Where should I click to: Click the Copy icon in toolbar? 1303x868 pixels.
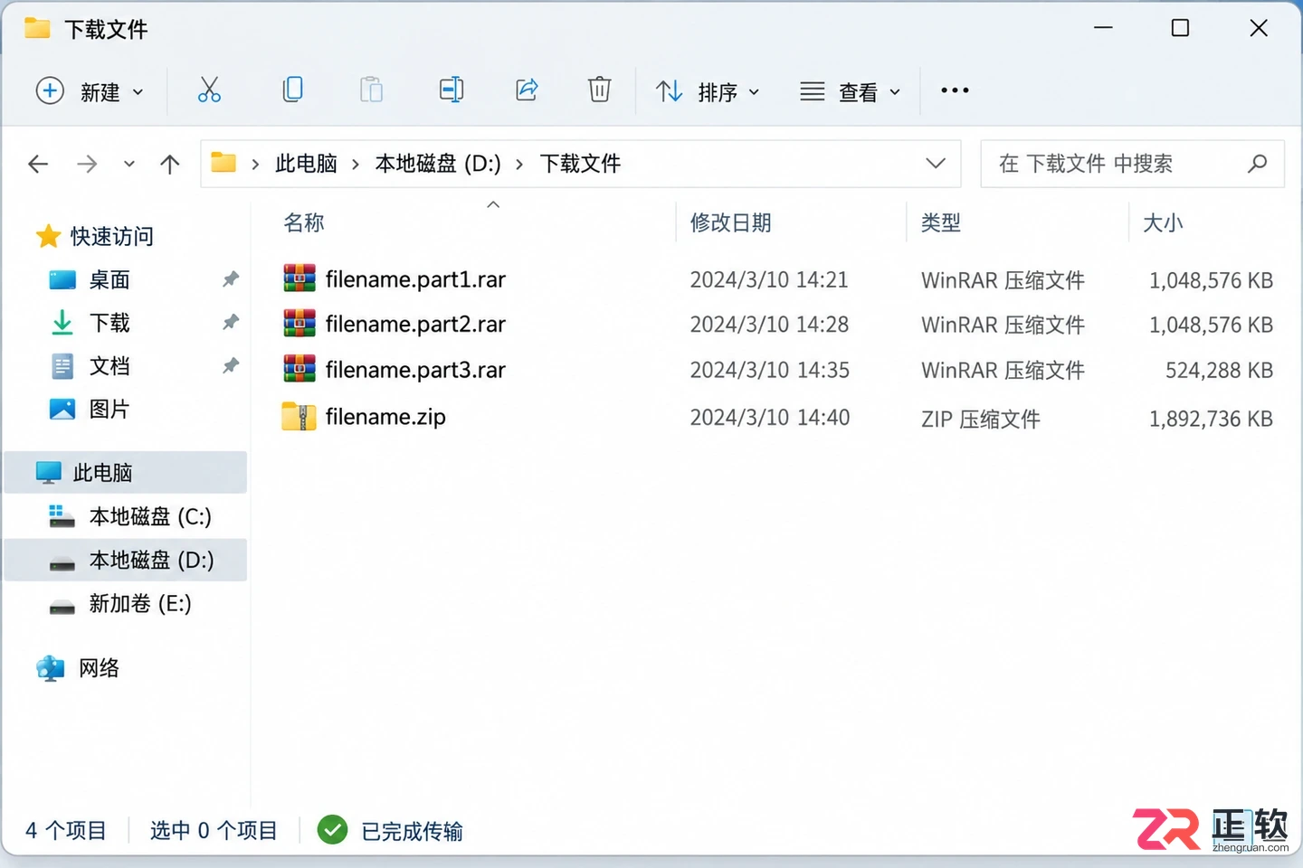(292, 90)
